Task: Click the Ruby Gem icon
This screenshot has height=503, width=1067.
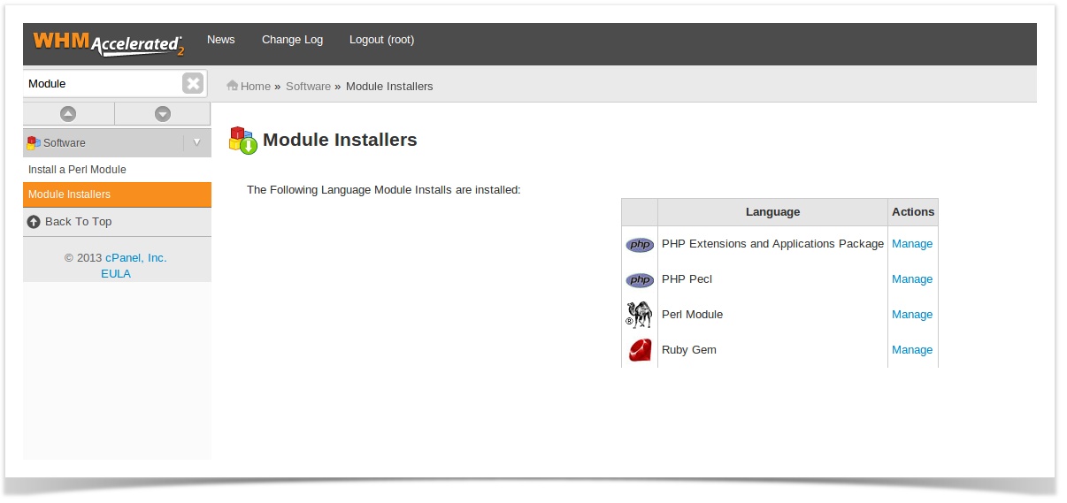Action: 639,350
